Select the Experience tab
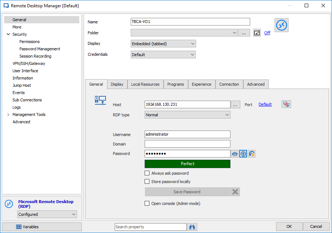Screen dimensions: 332x233 point(201,84)
